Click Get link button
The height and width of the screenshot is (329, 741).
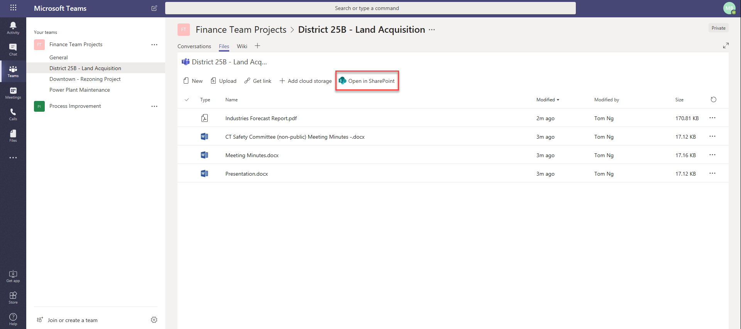pyautogui.click(x=258, y=81)
